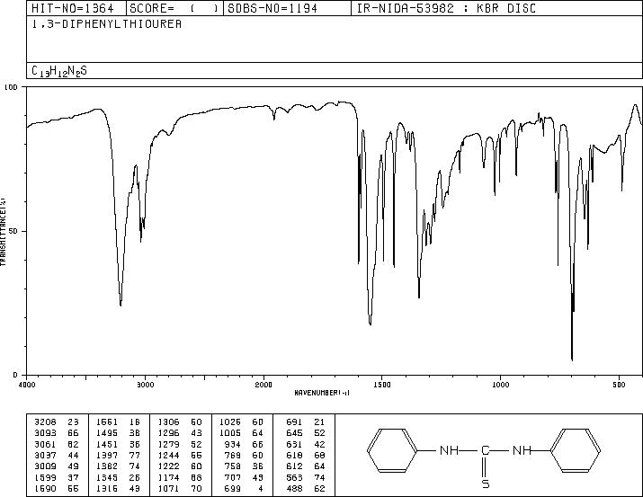Click the TRANSMITTANCE y-axis title
This screenshot has width=643, height=497.
click(x=4, y=232)
